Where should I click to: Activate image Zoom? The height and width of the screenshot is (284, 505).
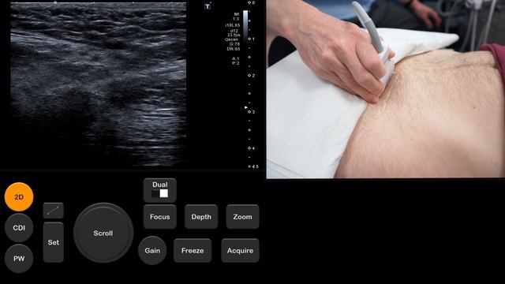tap(242, 217)
